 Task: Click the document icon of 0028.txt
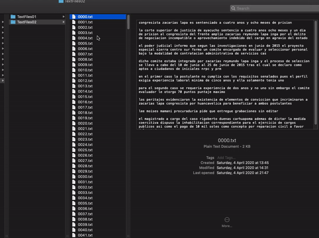click(74, 166)
